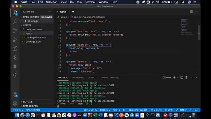Close the terminal panel
Screen dimensions: 211x119
click(x=196, y=77)
